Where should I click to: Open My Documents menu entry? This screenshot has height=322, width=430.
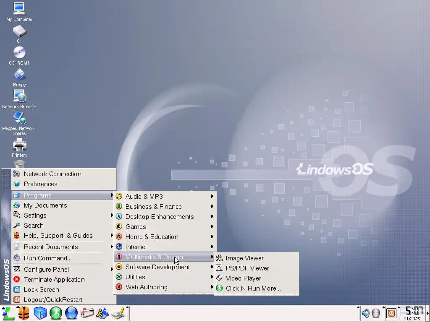click(x=63, y=205)
